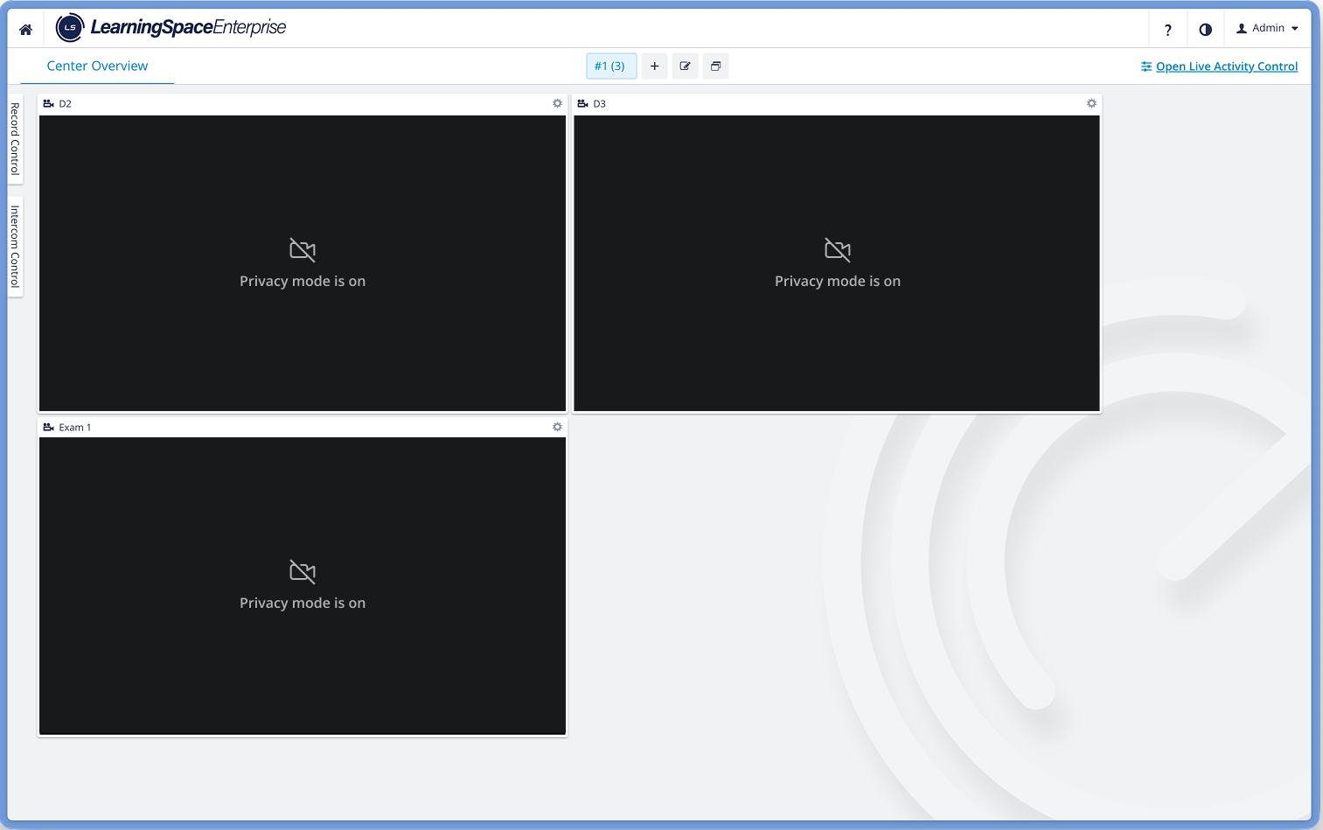The width and height of the screenshot is (1323, 830).
Task: Expand the Record Control side panel
Action: tap(15, 138)
